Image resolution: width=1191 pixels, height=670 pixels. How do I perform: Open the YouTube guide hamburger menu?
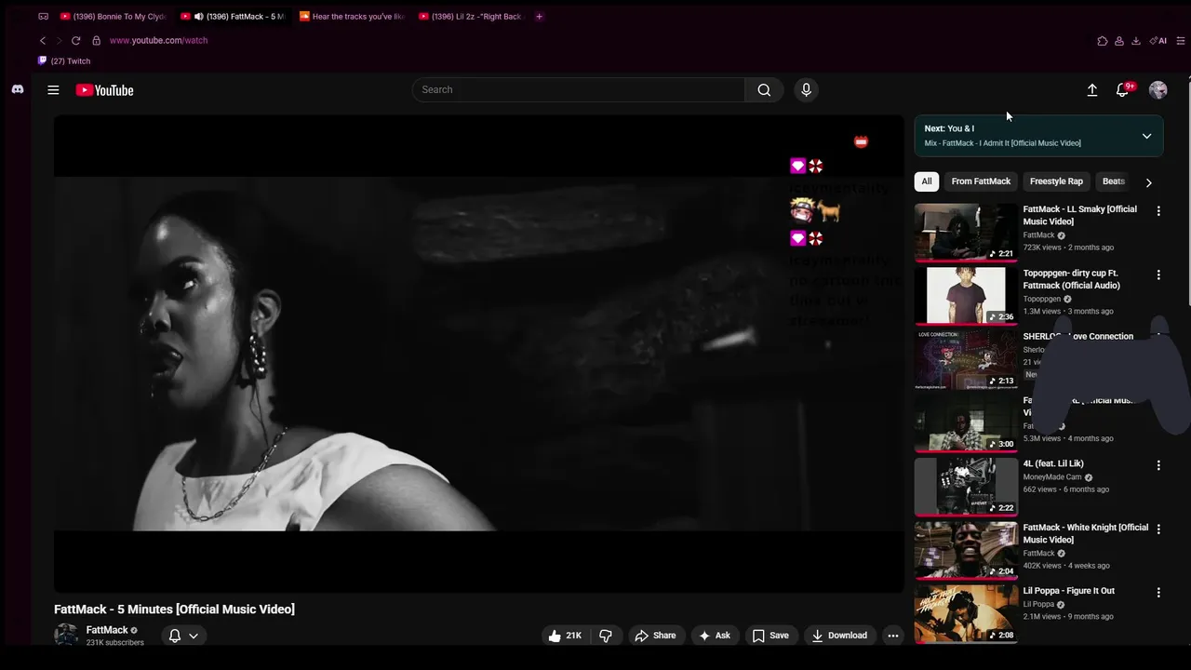click(53, 90)
